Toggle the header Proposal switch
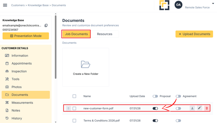This screenshot has width=217, height=123. click(x=155, y=96)
